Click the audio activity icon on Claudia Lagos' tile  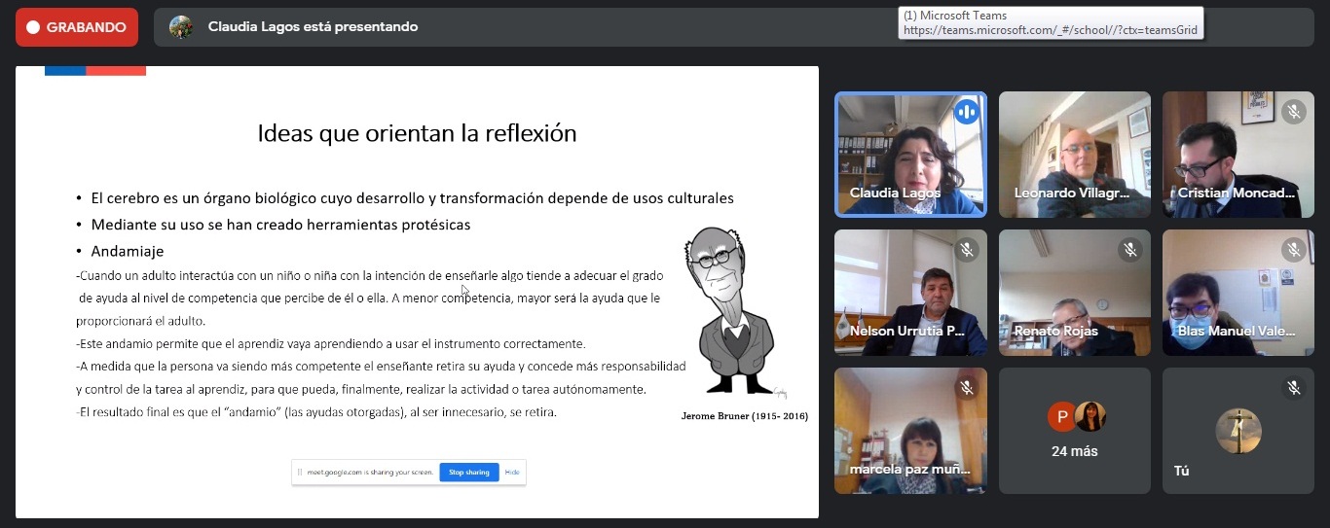coord(966,112)
